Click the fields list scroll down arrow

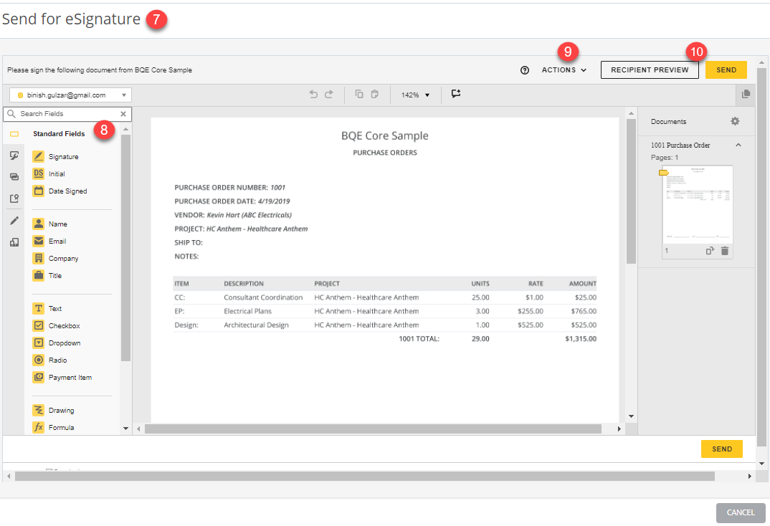[125, 429]
